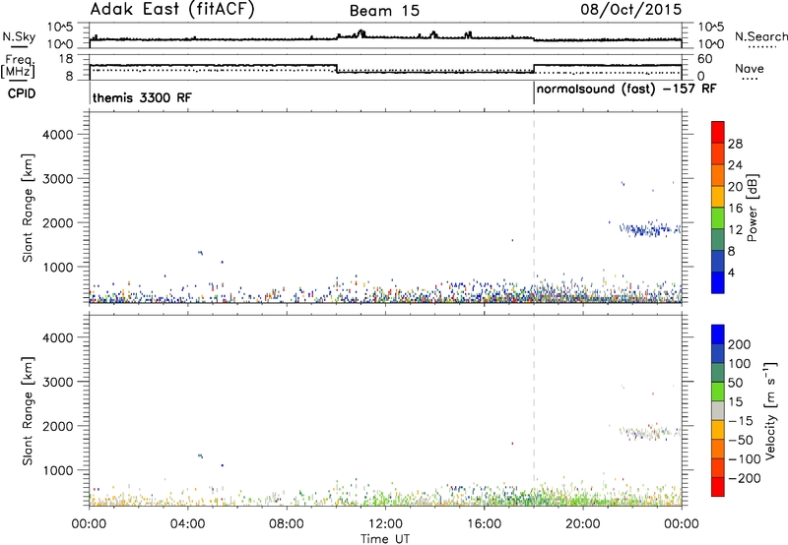This screenshot has height=545, width=788.
Task: Select the "-50" label on the Velocity colorbar
Action: click(x=741, y=440)
